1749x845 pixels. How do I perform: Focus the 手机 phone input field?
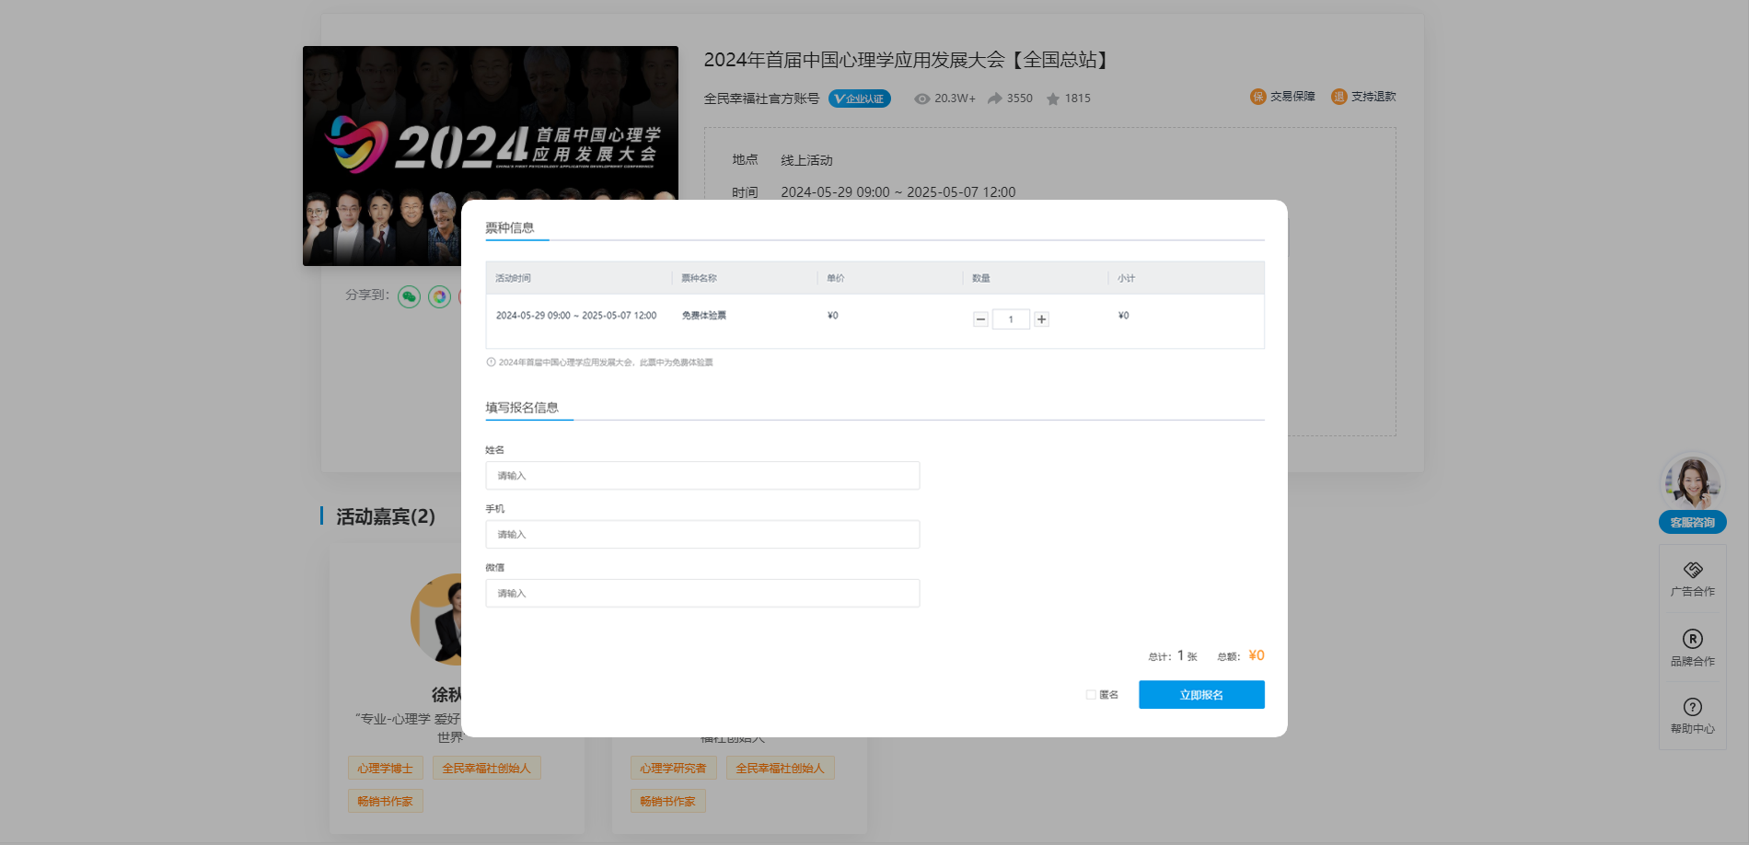[702, 535]
